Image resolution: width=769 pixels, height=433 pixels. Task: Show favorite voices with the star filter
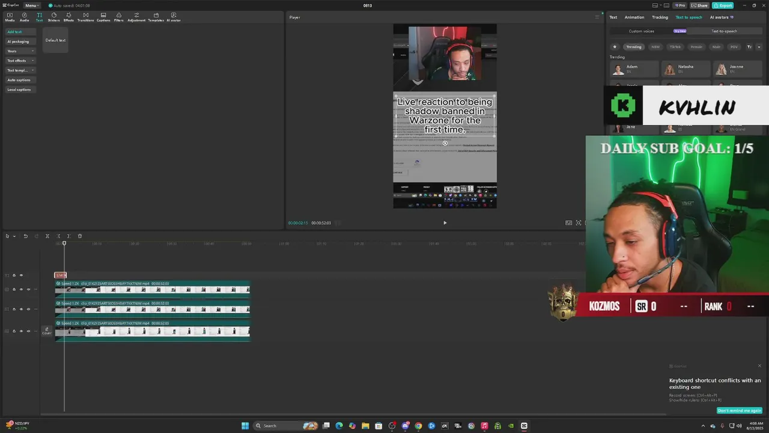pyautogui.click(x=614, y=46)
